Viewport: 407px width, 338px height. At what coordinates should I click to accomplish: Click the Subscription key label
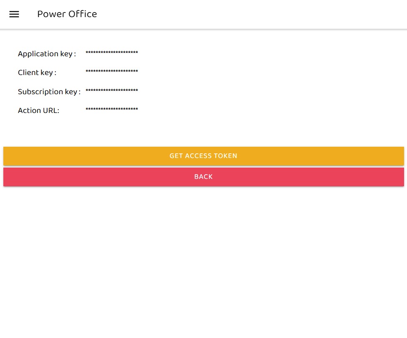(49, 92)
